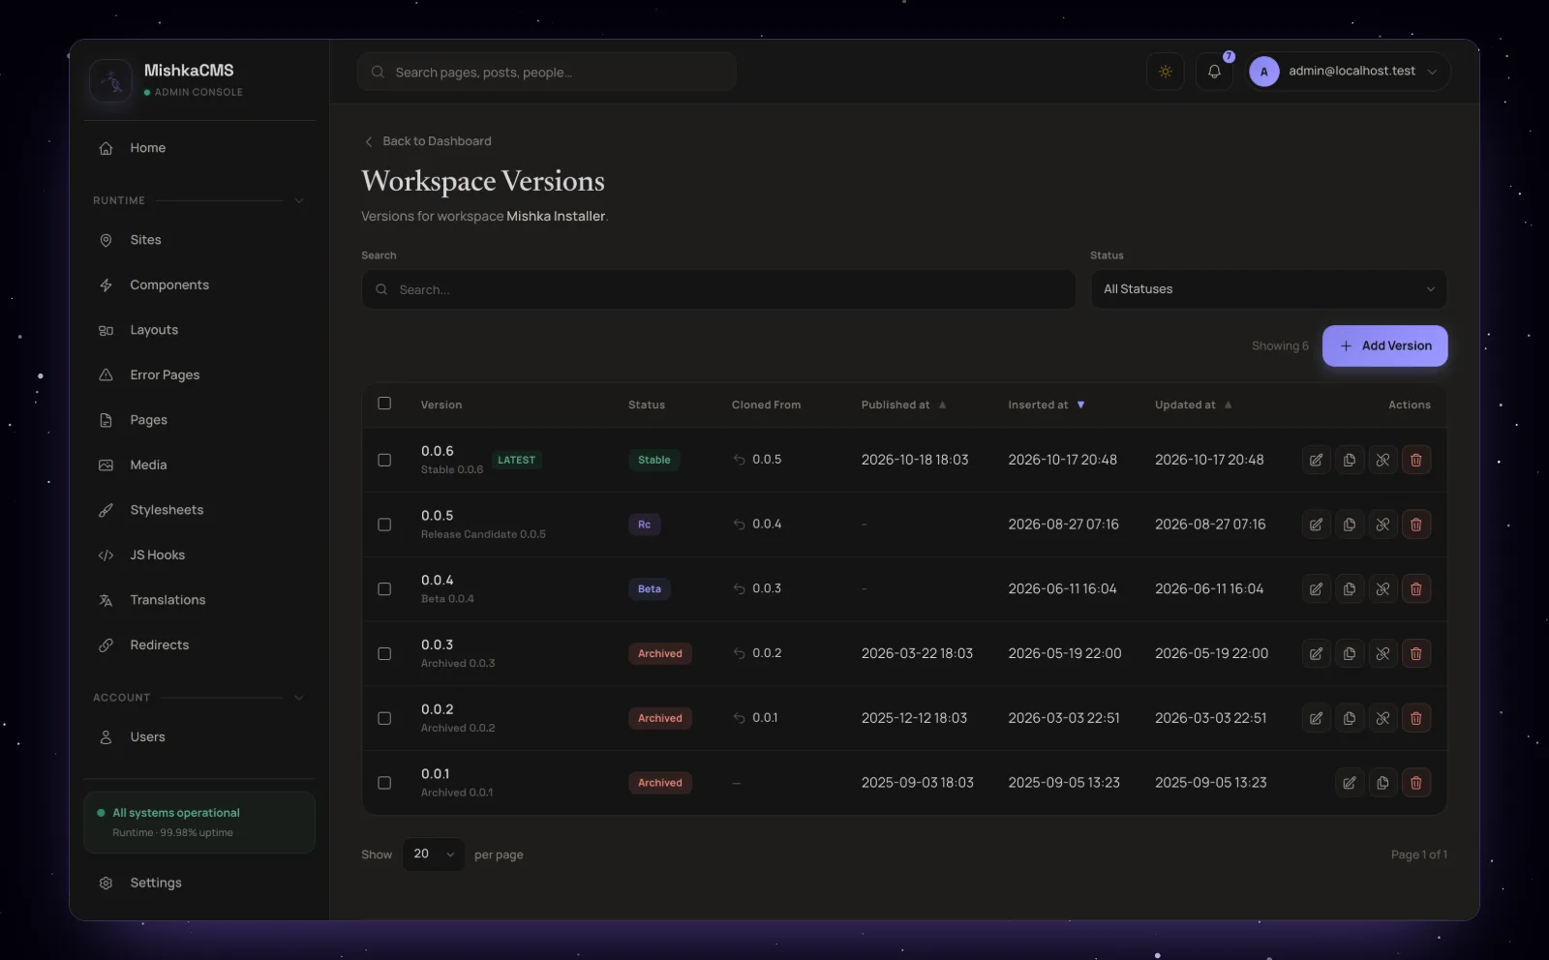Check the box for version 0.0.4
The height and width of the screenshot is (960, 1549).
[384, 588]
